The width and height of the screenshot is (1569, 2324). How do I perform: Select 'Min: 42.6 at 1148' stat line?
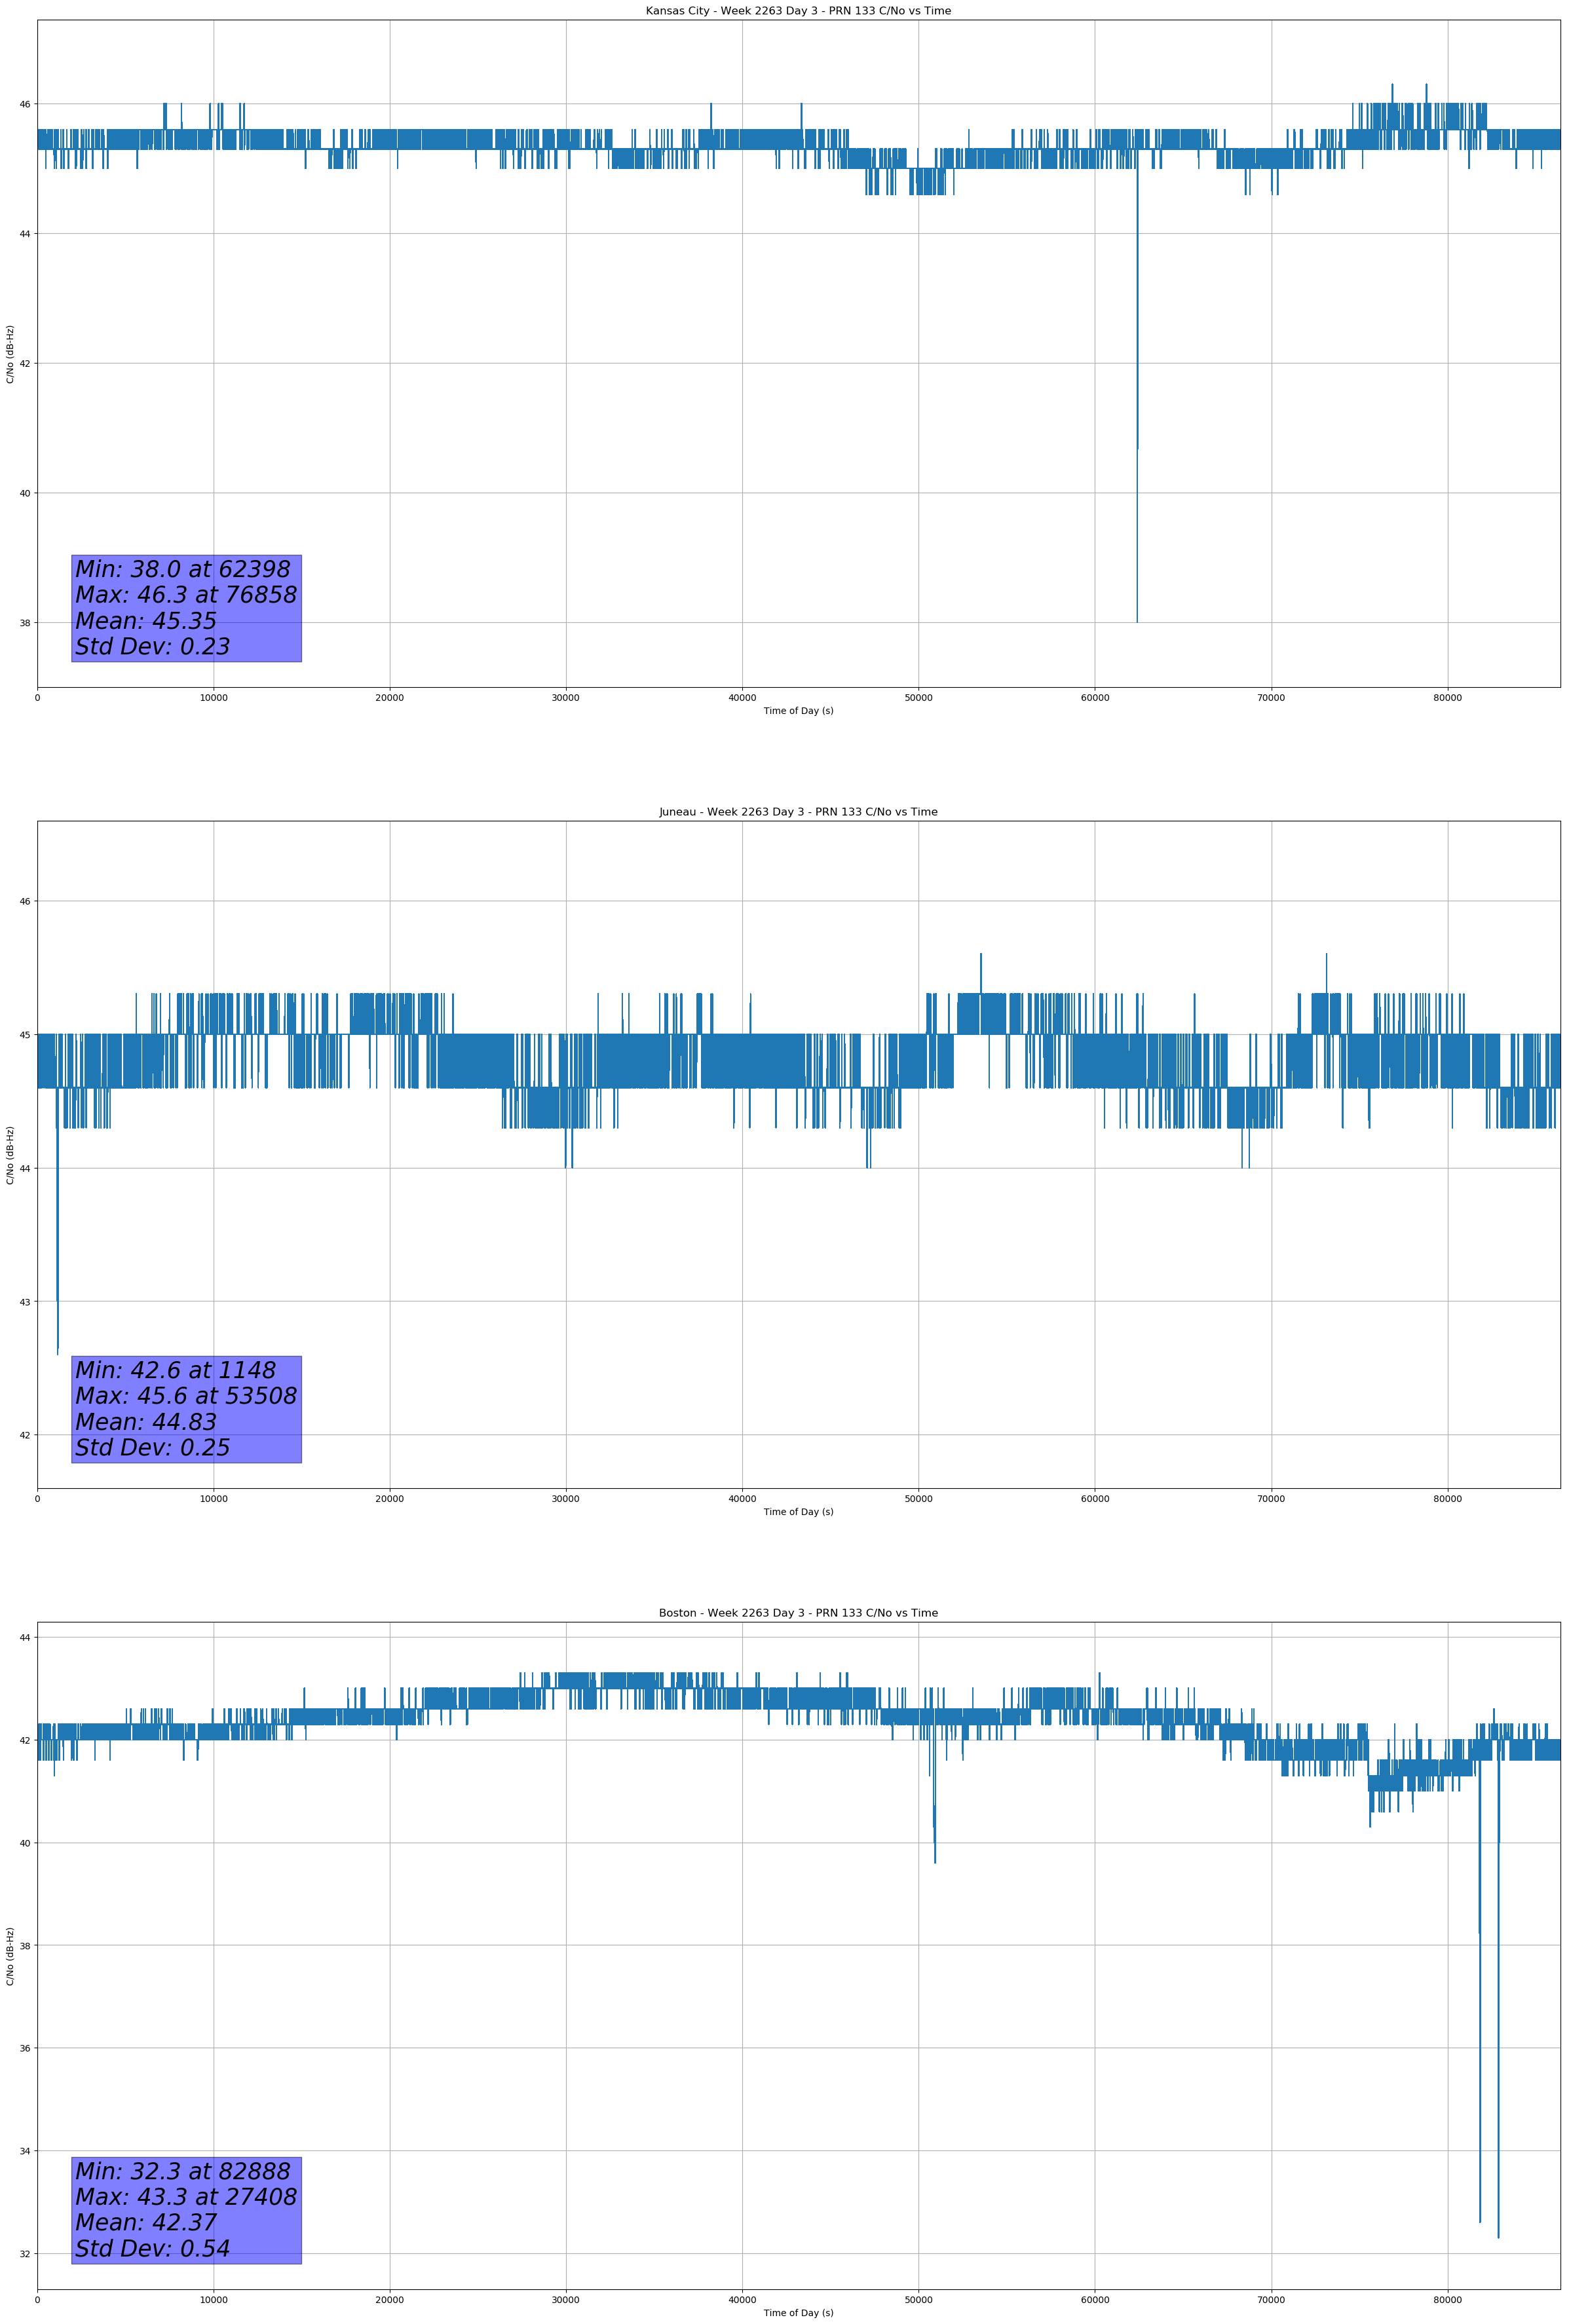[175, 1370]
